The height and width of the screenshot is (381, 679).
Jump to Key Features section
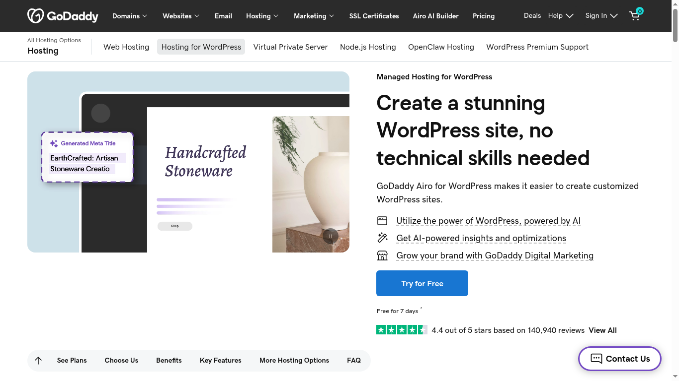pos(221,361)
